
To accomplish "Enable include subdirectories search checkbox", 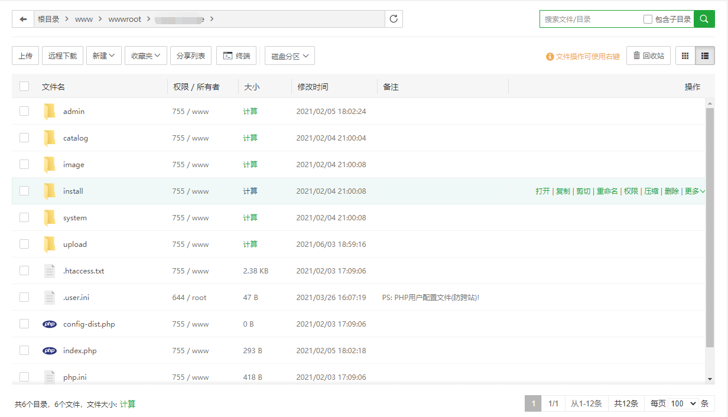I will point(648,19).
